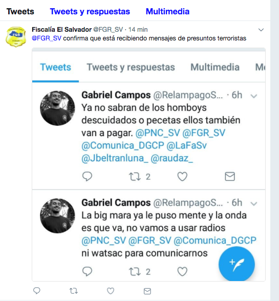The width and height of the screenshot is (279, 301).
Task: Like the 'homboys descuidados' tweet
Action: (182, 177)
